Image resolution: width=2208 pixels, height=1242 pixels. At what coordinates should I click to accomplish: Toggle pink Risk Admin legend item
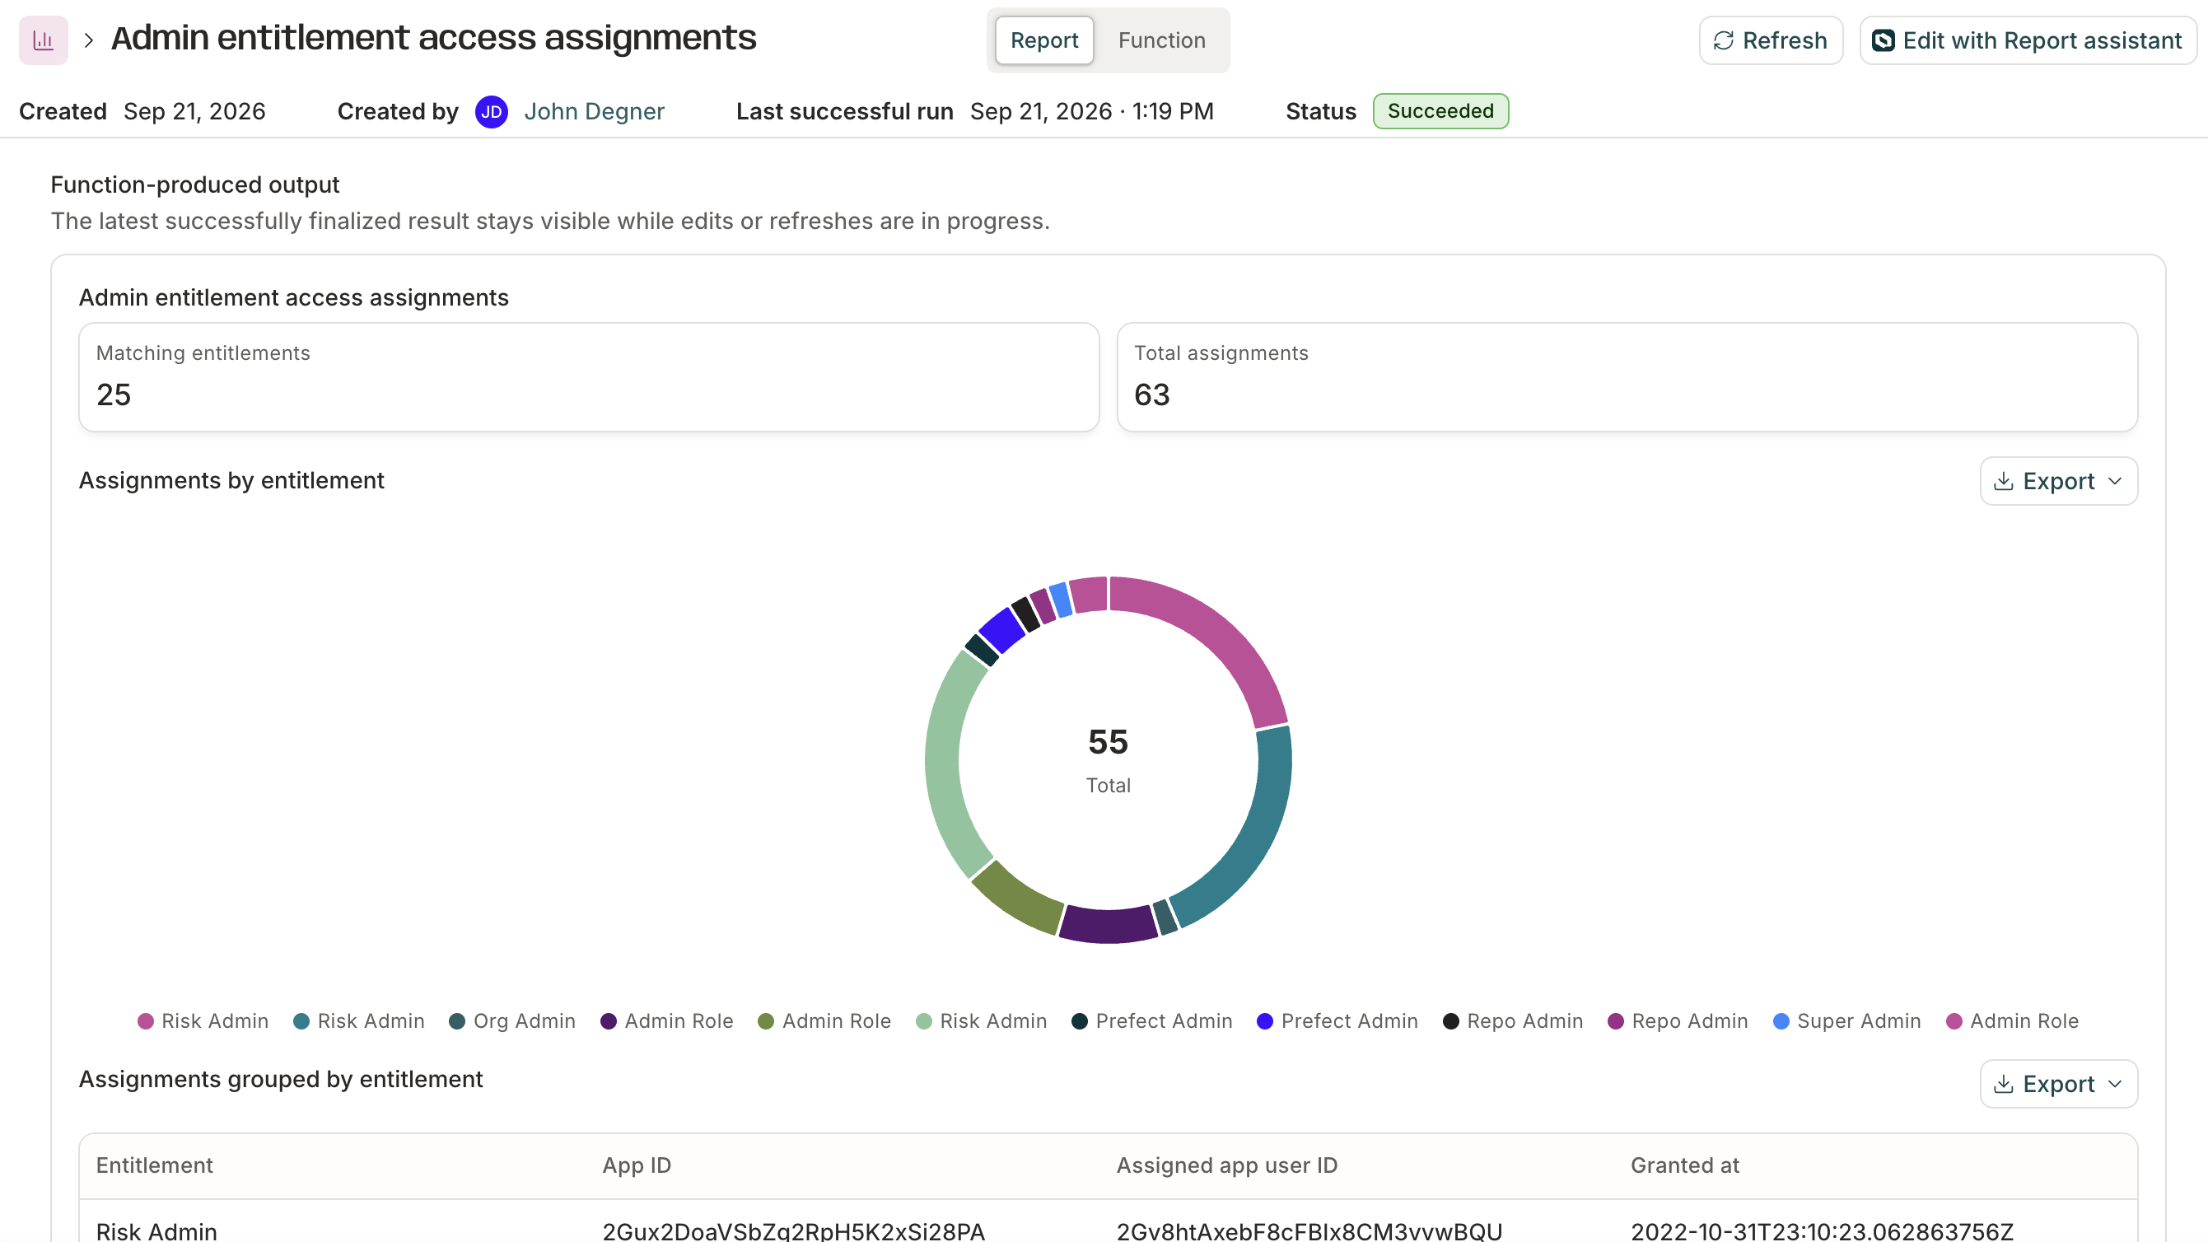[203, 1020]
